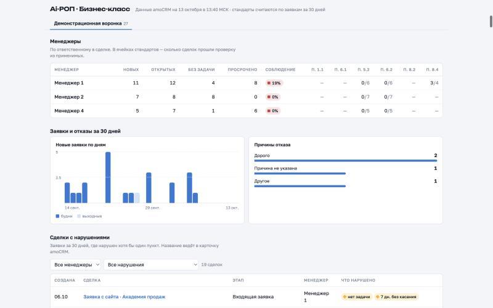Click the 29 сент. axis label
493x308 pixels.
tap(152, 208)
